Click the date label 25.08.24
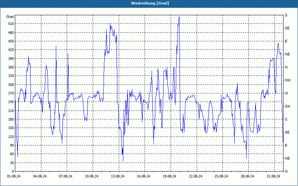Image resolution: width=298 pixels, height=186 pixels. (x=221, y=176)
